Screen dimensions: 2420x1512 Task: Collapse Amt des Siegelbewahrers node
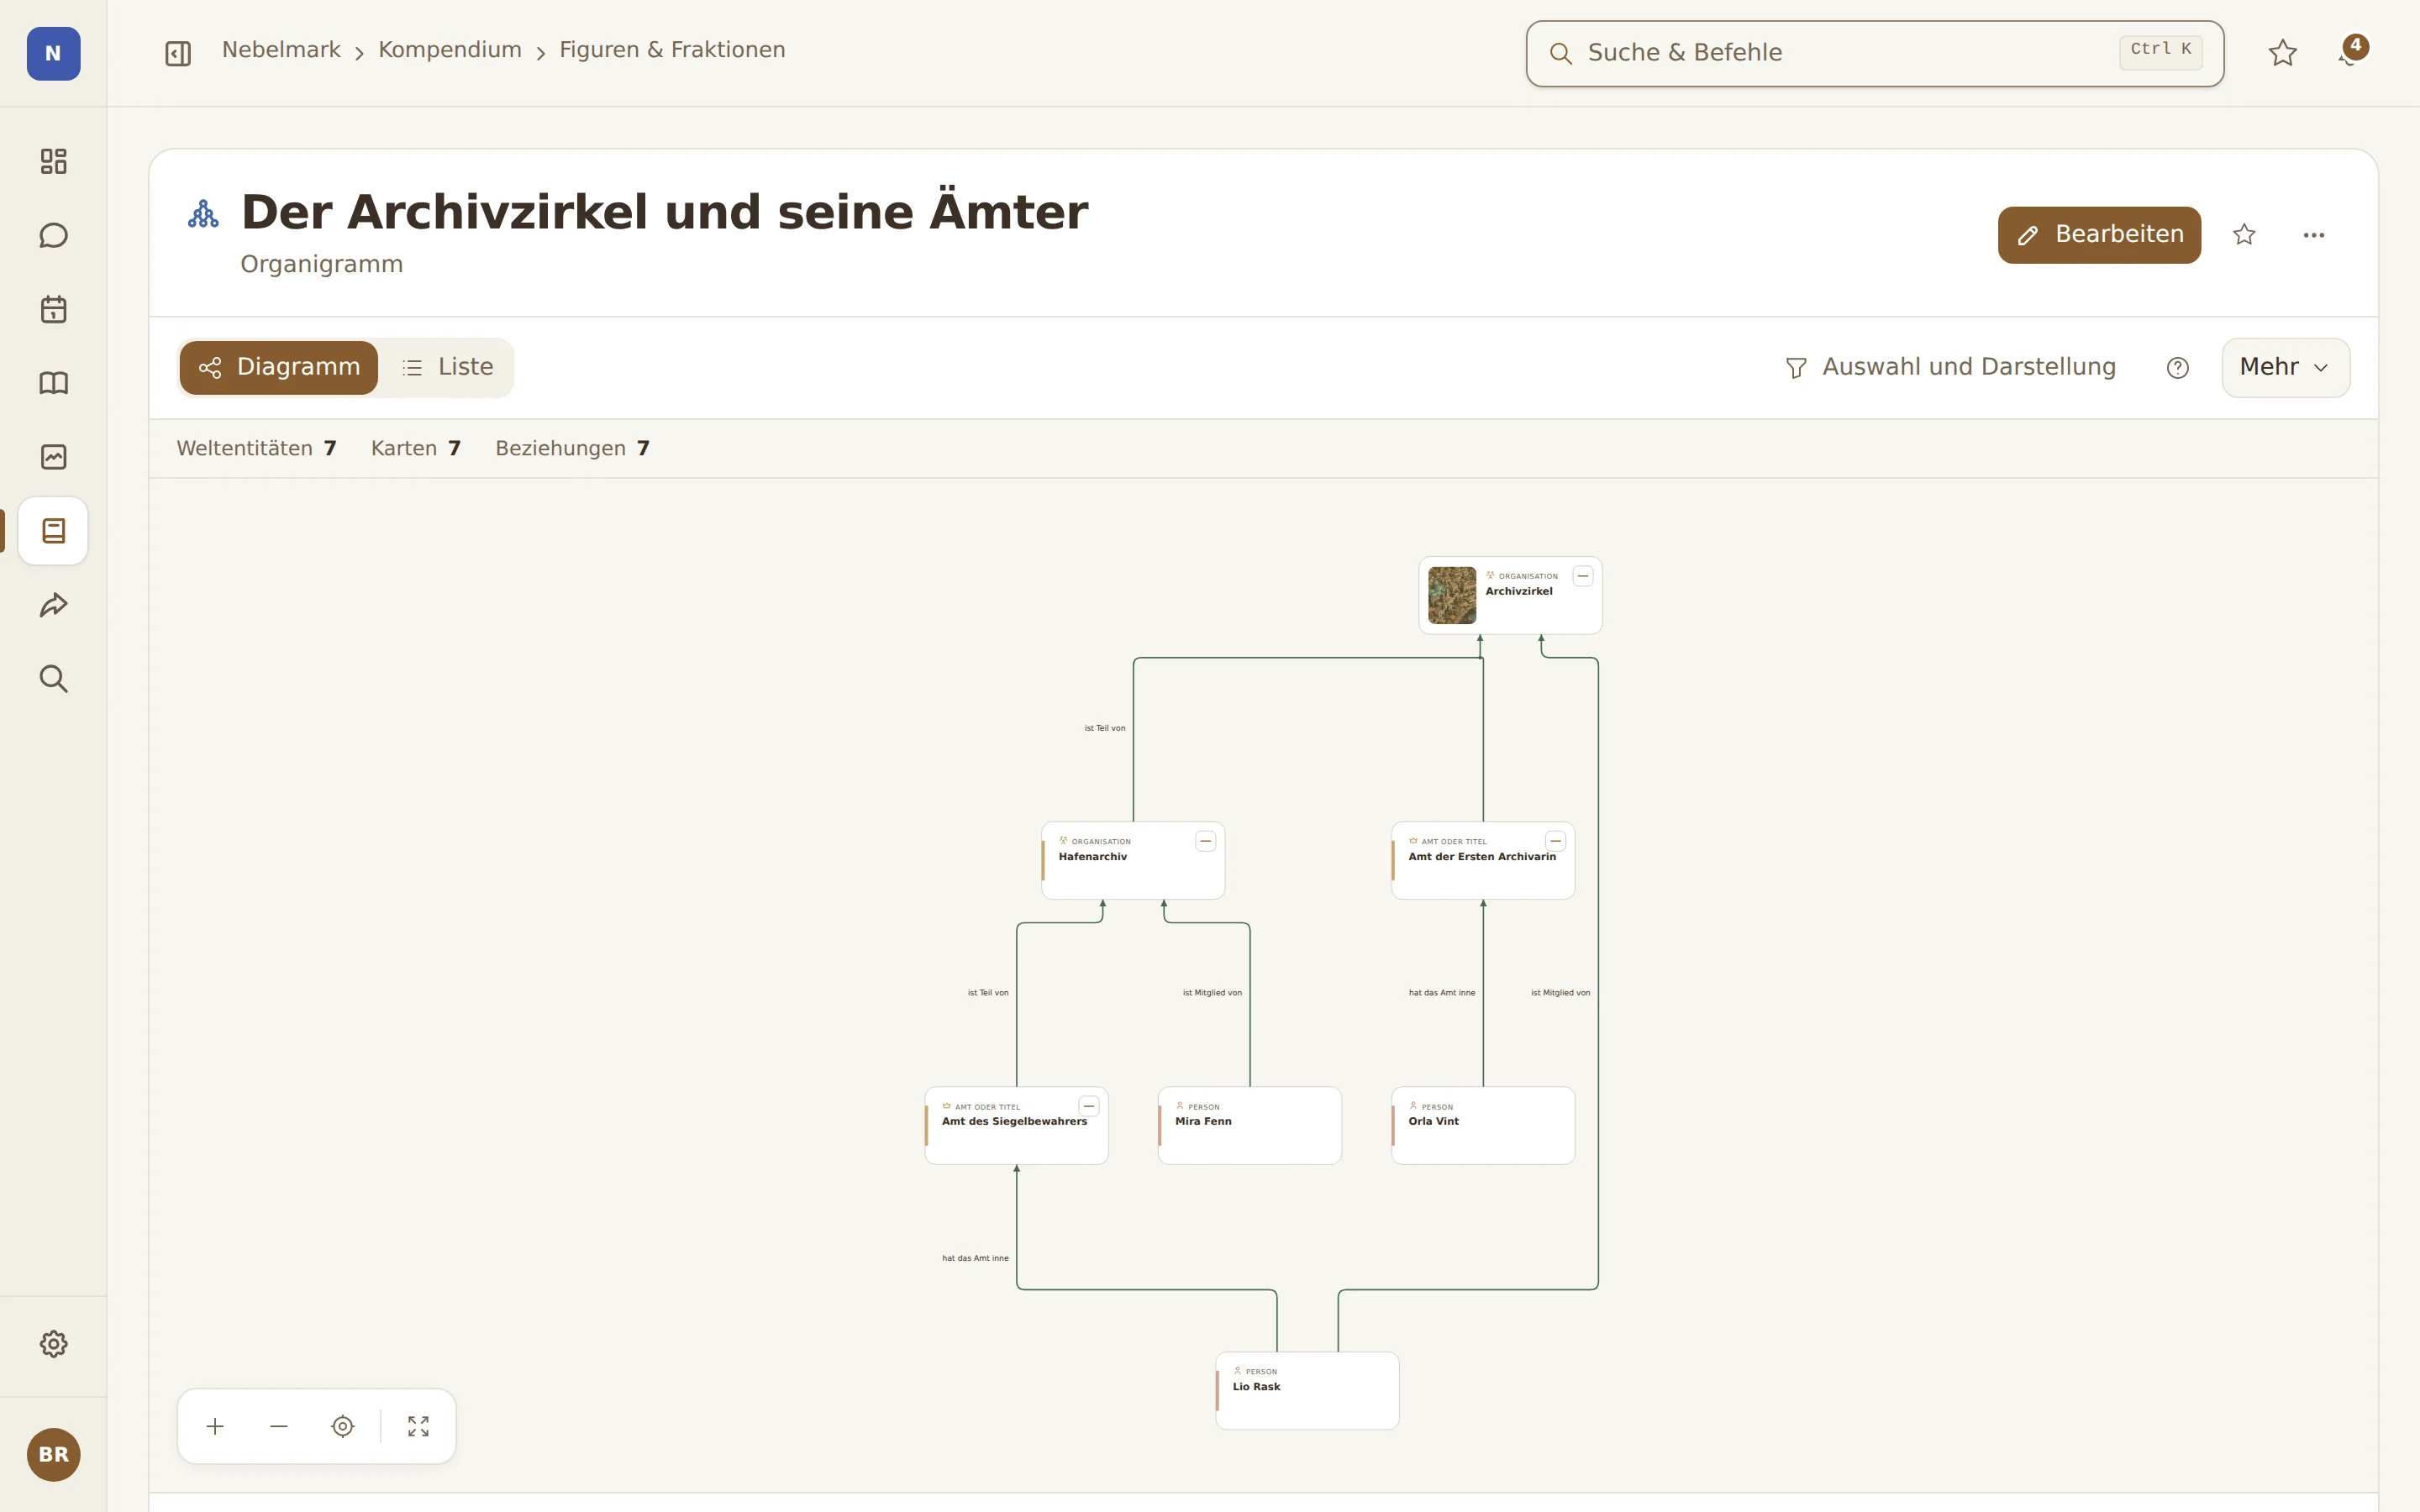[x=1089, y=1106]
